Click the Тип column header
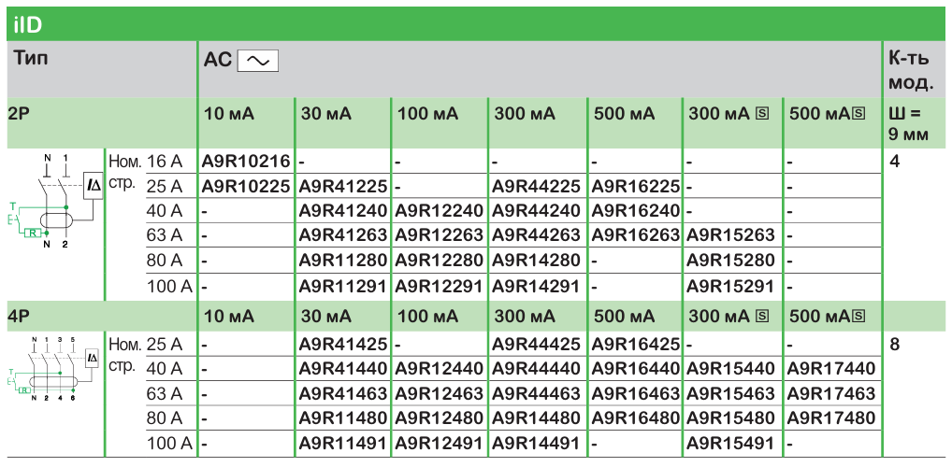 31,59
